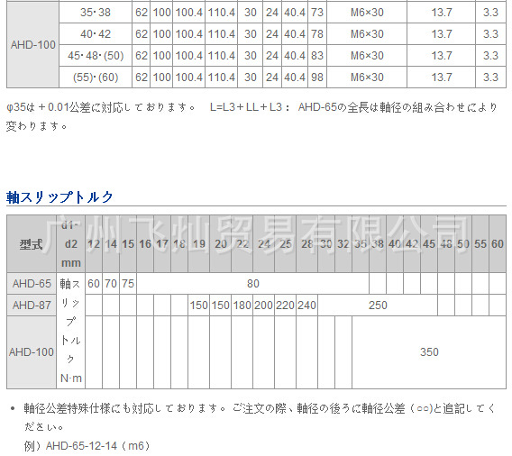Click the 80 torque value for AHD-65

pos(253,284)
